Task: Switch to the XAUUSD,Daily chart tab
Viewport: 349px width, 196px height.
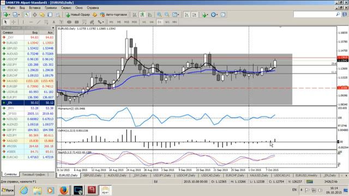Action: tap(258, 175)
